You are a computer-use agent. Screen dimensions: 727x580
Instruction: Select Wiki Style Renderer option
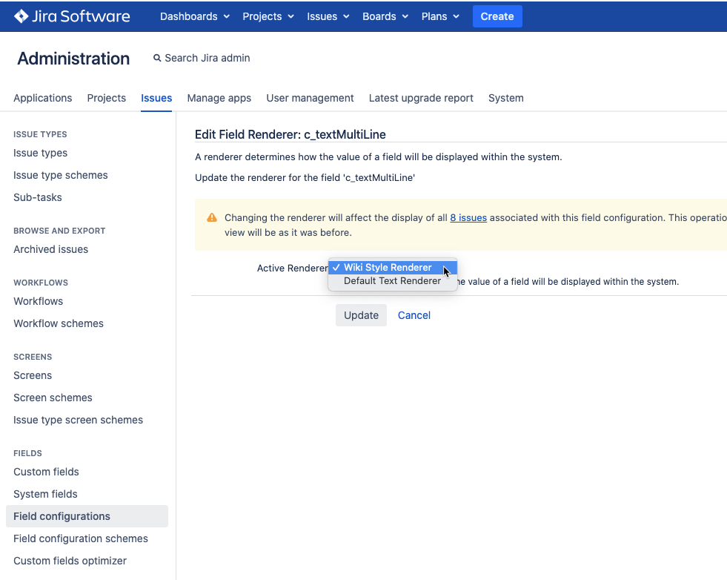388,268
